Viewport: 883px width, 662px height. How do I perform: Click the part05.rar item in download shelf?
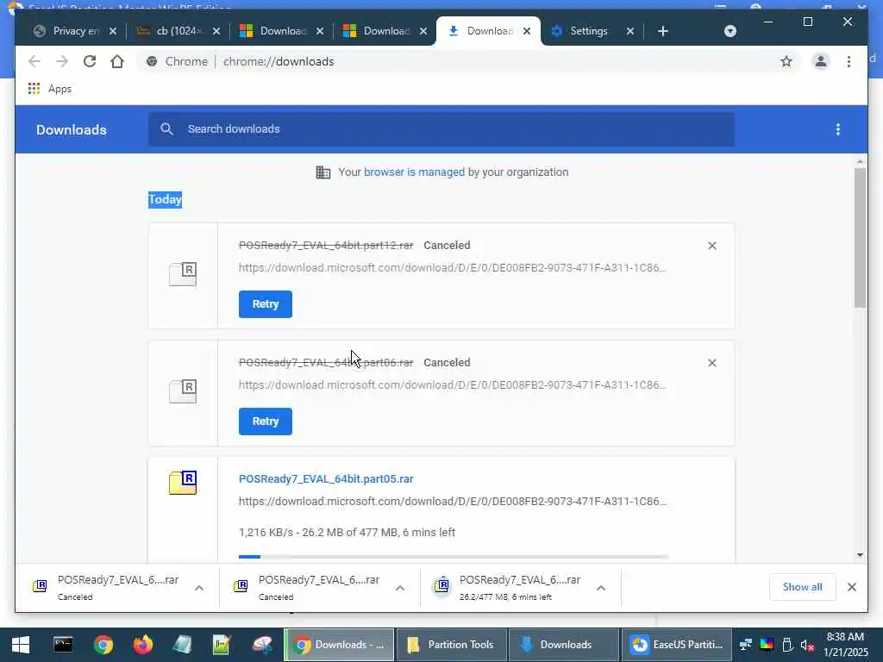[520, 587]
